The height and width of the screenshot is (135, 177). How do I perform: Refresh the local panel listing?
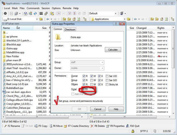pos(79,19)
